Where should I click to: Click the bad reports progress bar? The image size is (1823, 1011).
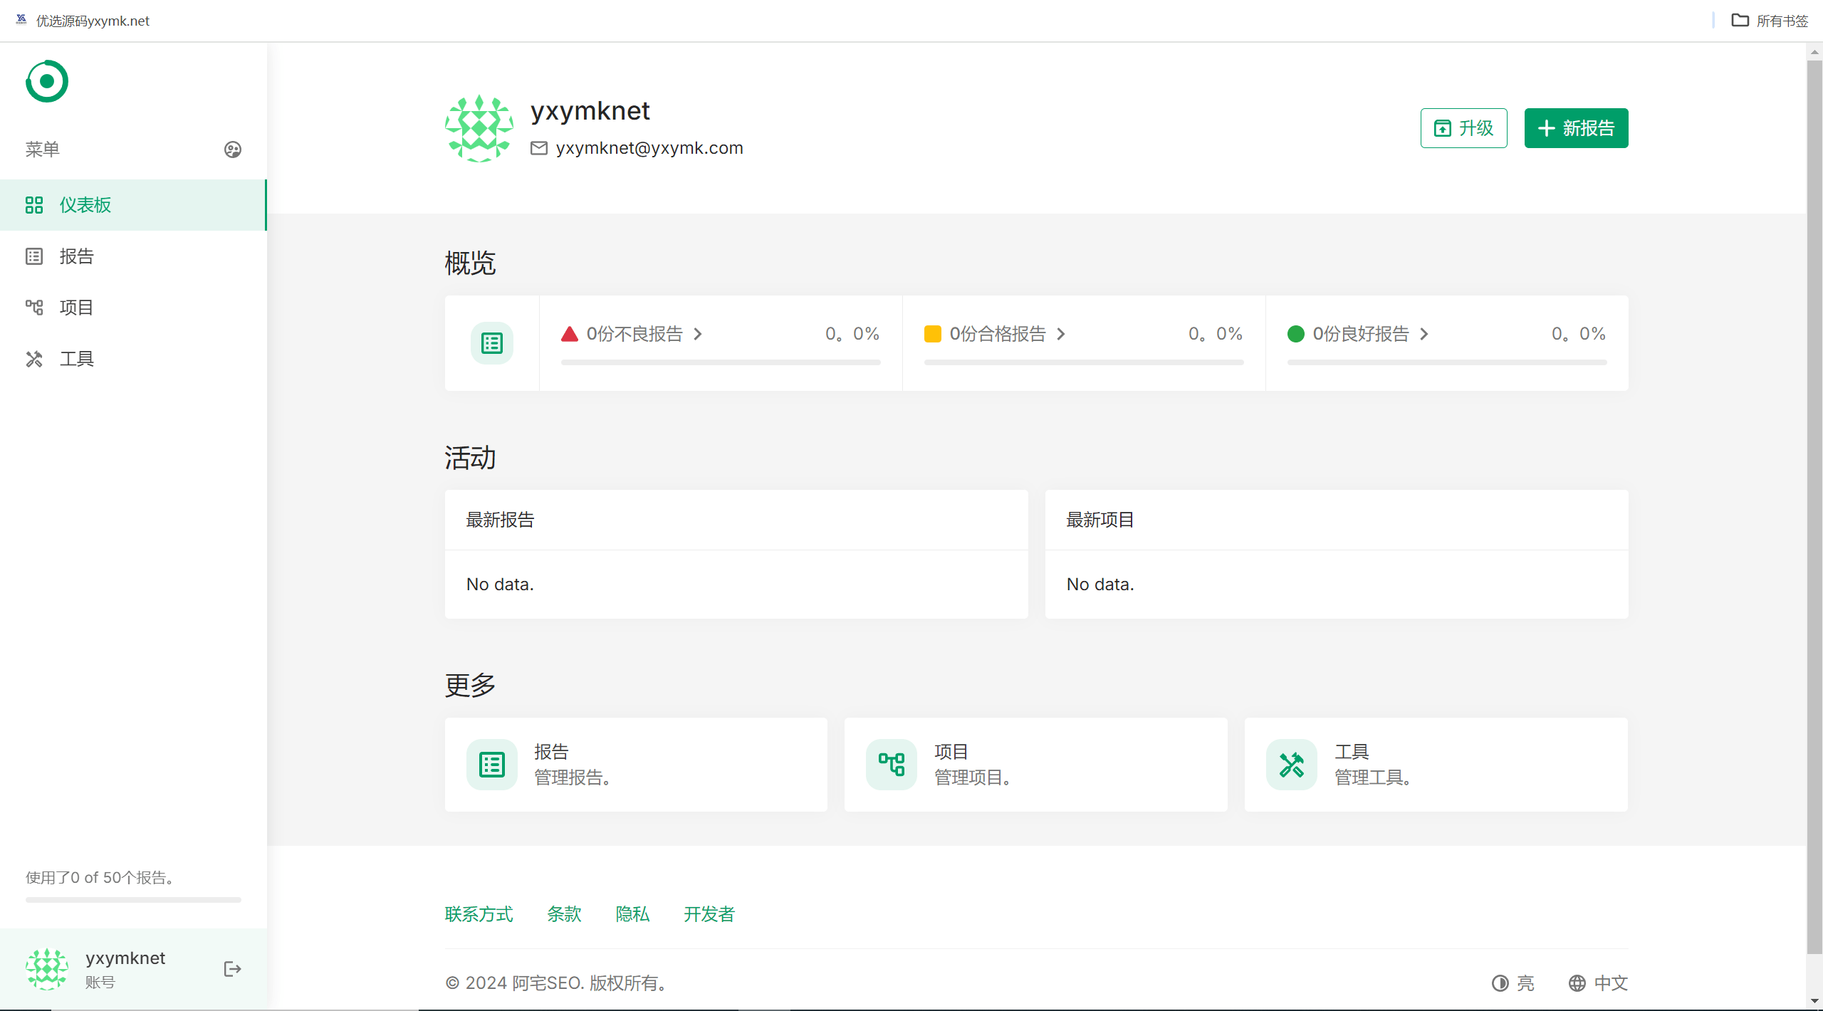pyautogui.click(x=721, y=362)
